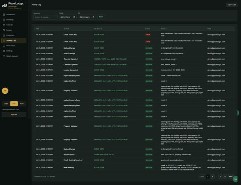Open the green chat bubble widget

click(236, 179)
